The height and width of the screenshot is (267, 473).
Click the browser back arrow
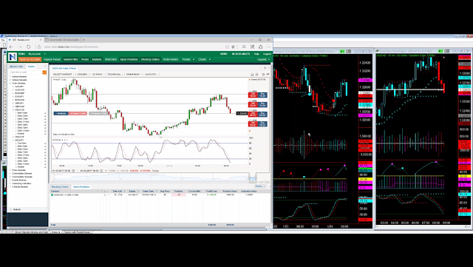point(11,47)
